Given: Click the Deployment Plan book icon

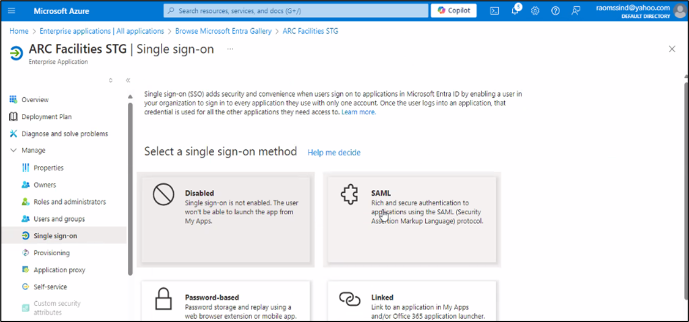Looking at the screenshot, I should pos(13,116).
